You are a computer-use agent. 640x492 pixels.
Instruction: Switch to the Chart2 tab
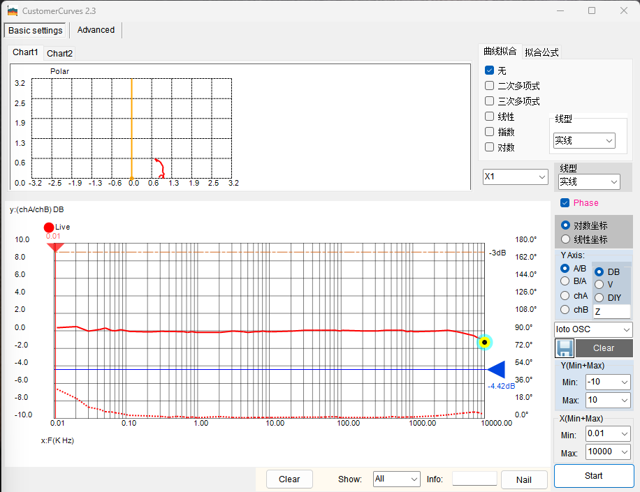pyautogui.click(x=59, y=53)
